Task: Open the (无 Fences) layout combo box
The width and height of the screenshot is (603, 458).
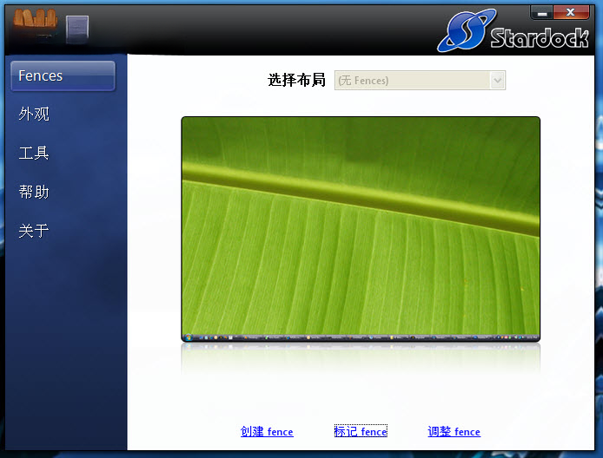Action: coord(420,80)
